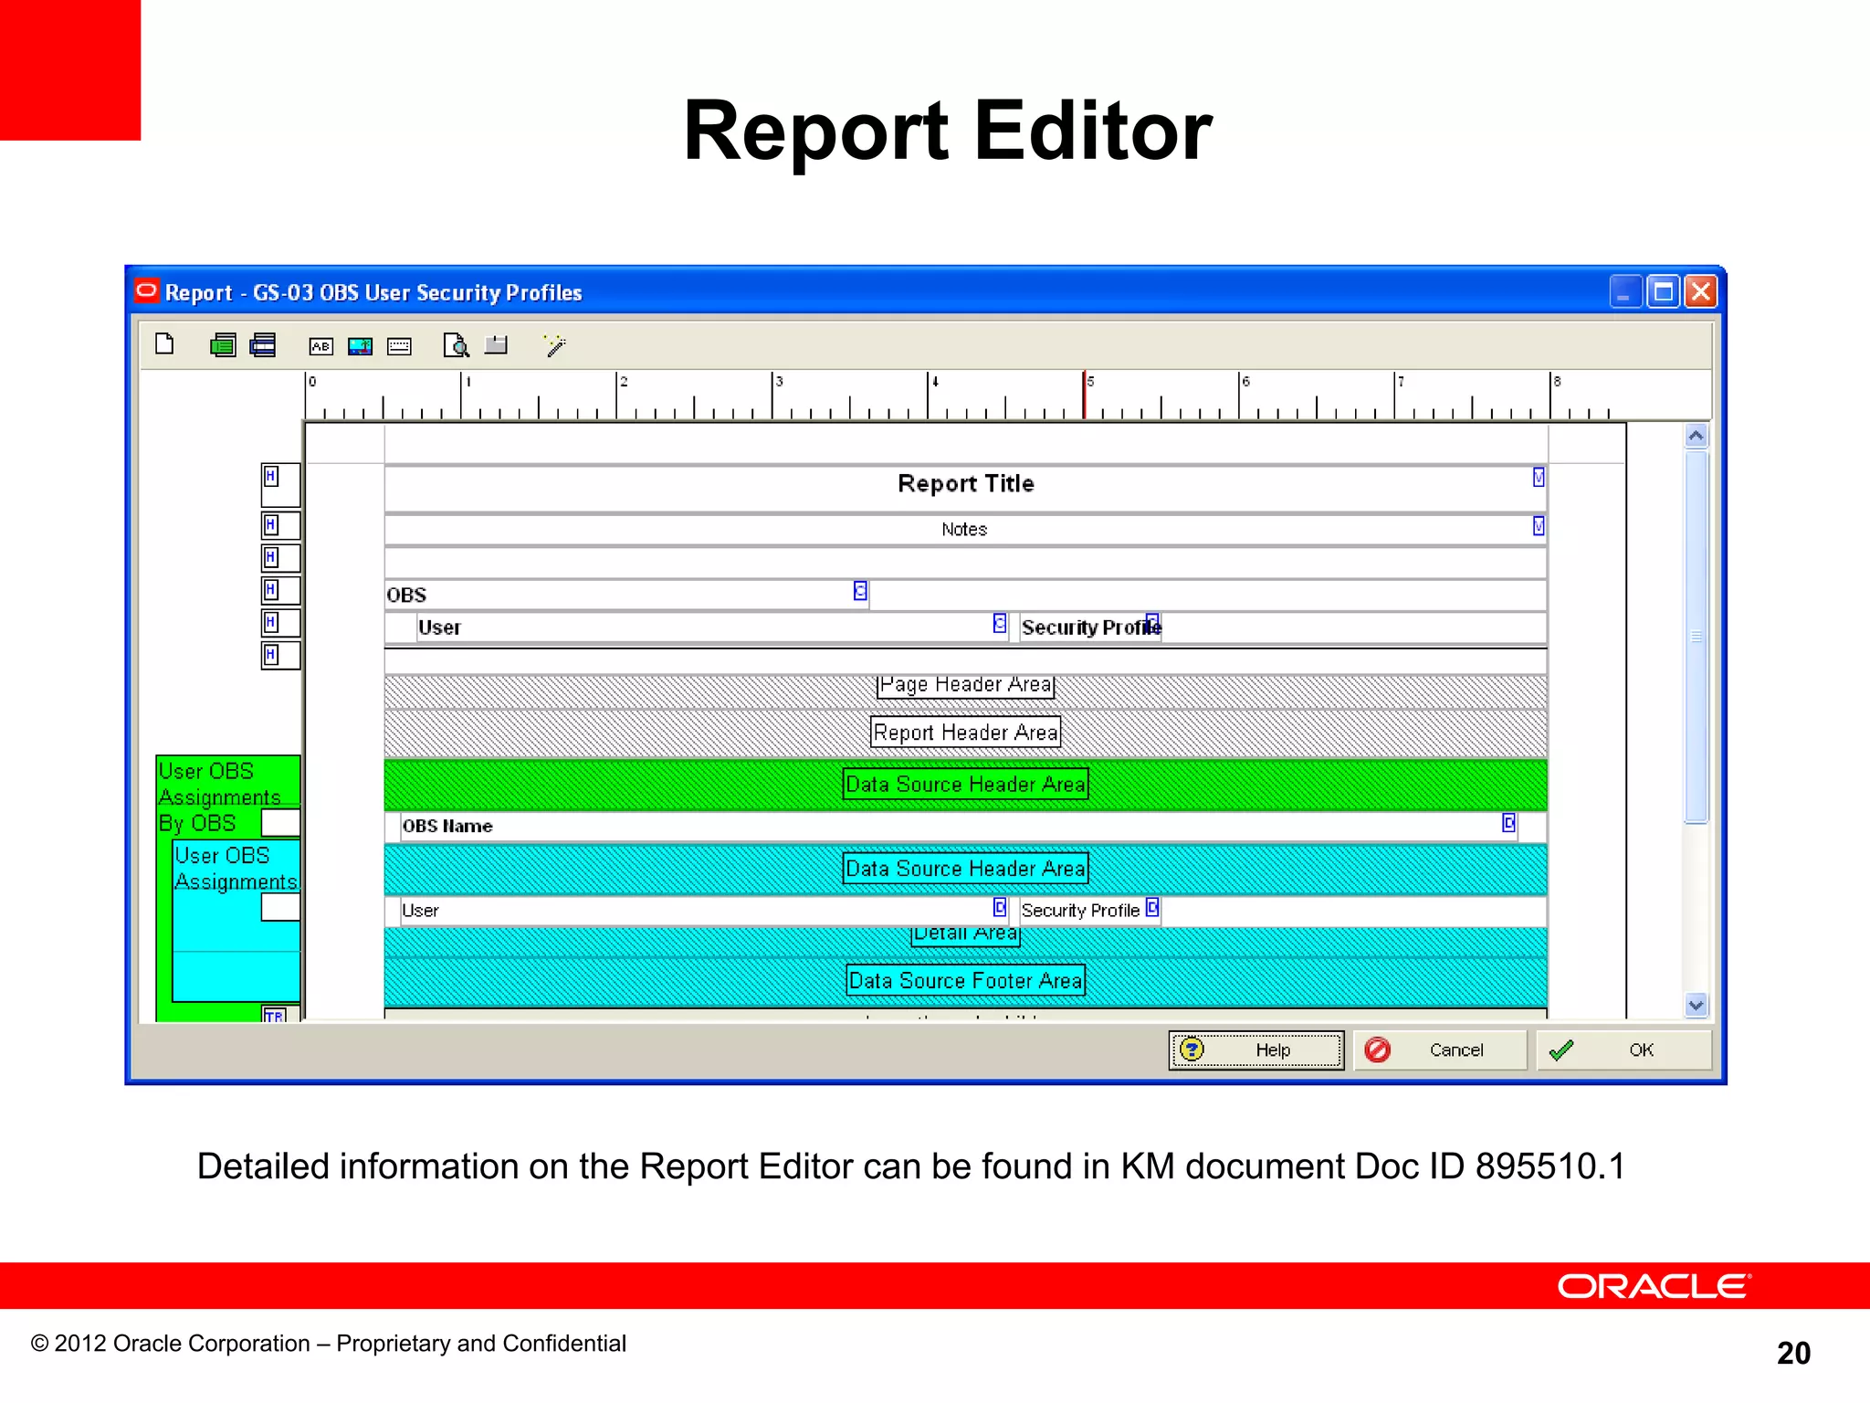Select the AB text cell tool
This screenshot has height=1403, width=1870.
coord(320,346)
